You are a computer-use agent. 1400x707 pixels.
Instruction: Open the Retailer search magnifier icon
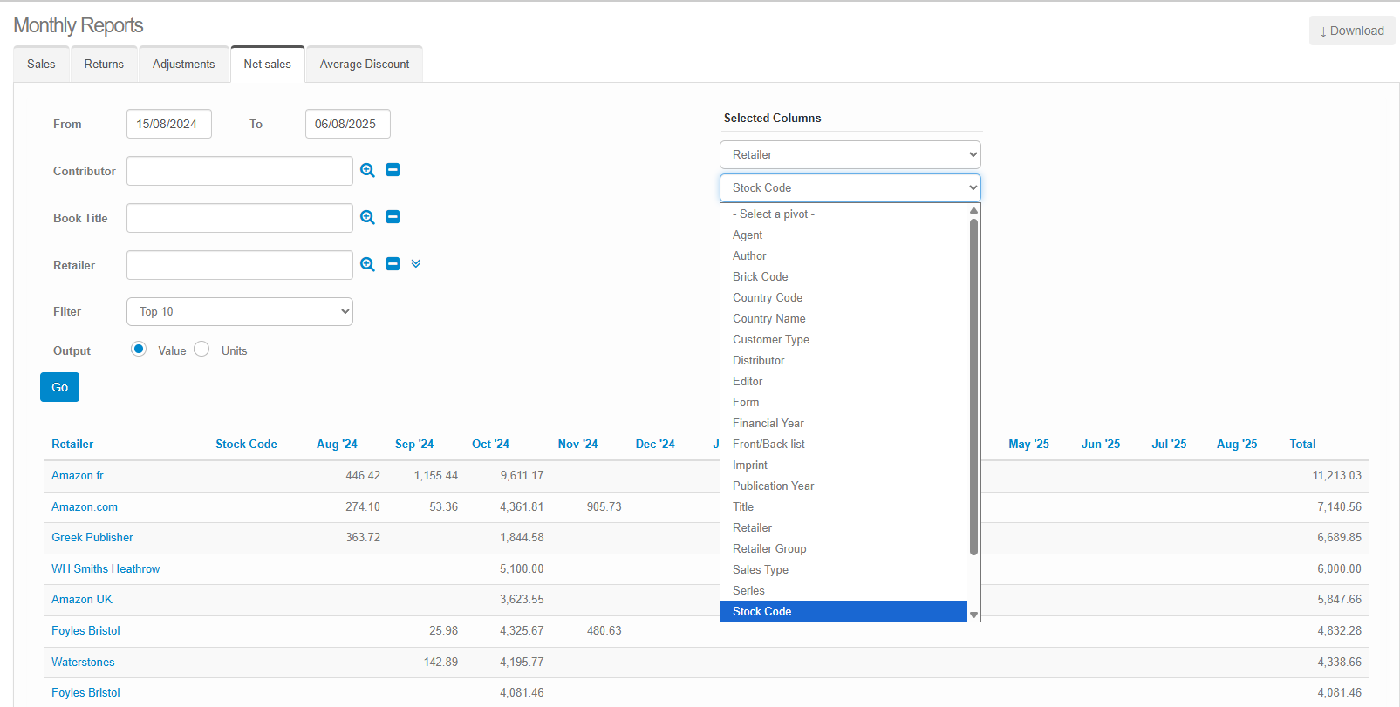click(x=368, y=264)
